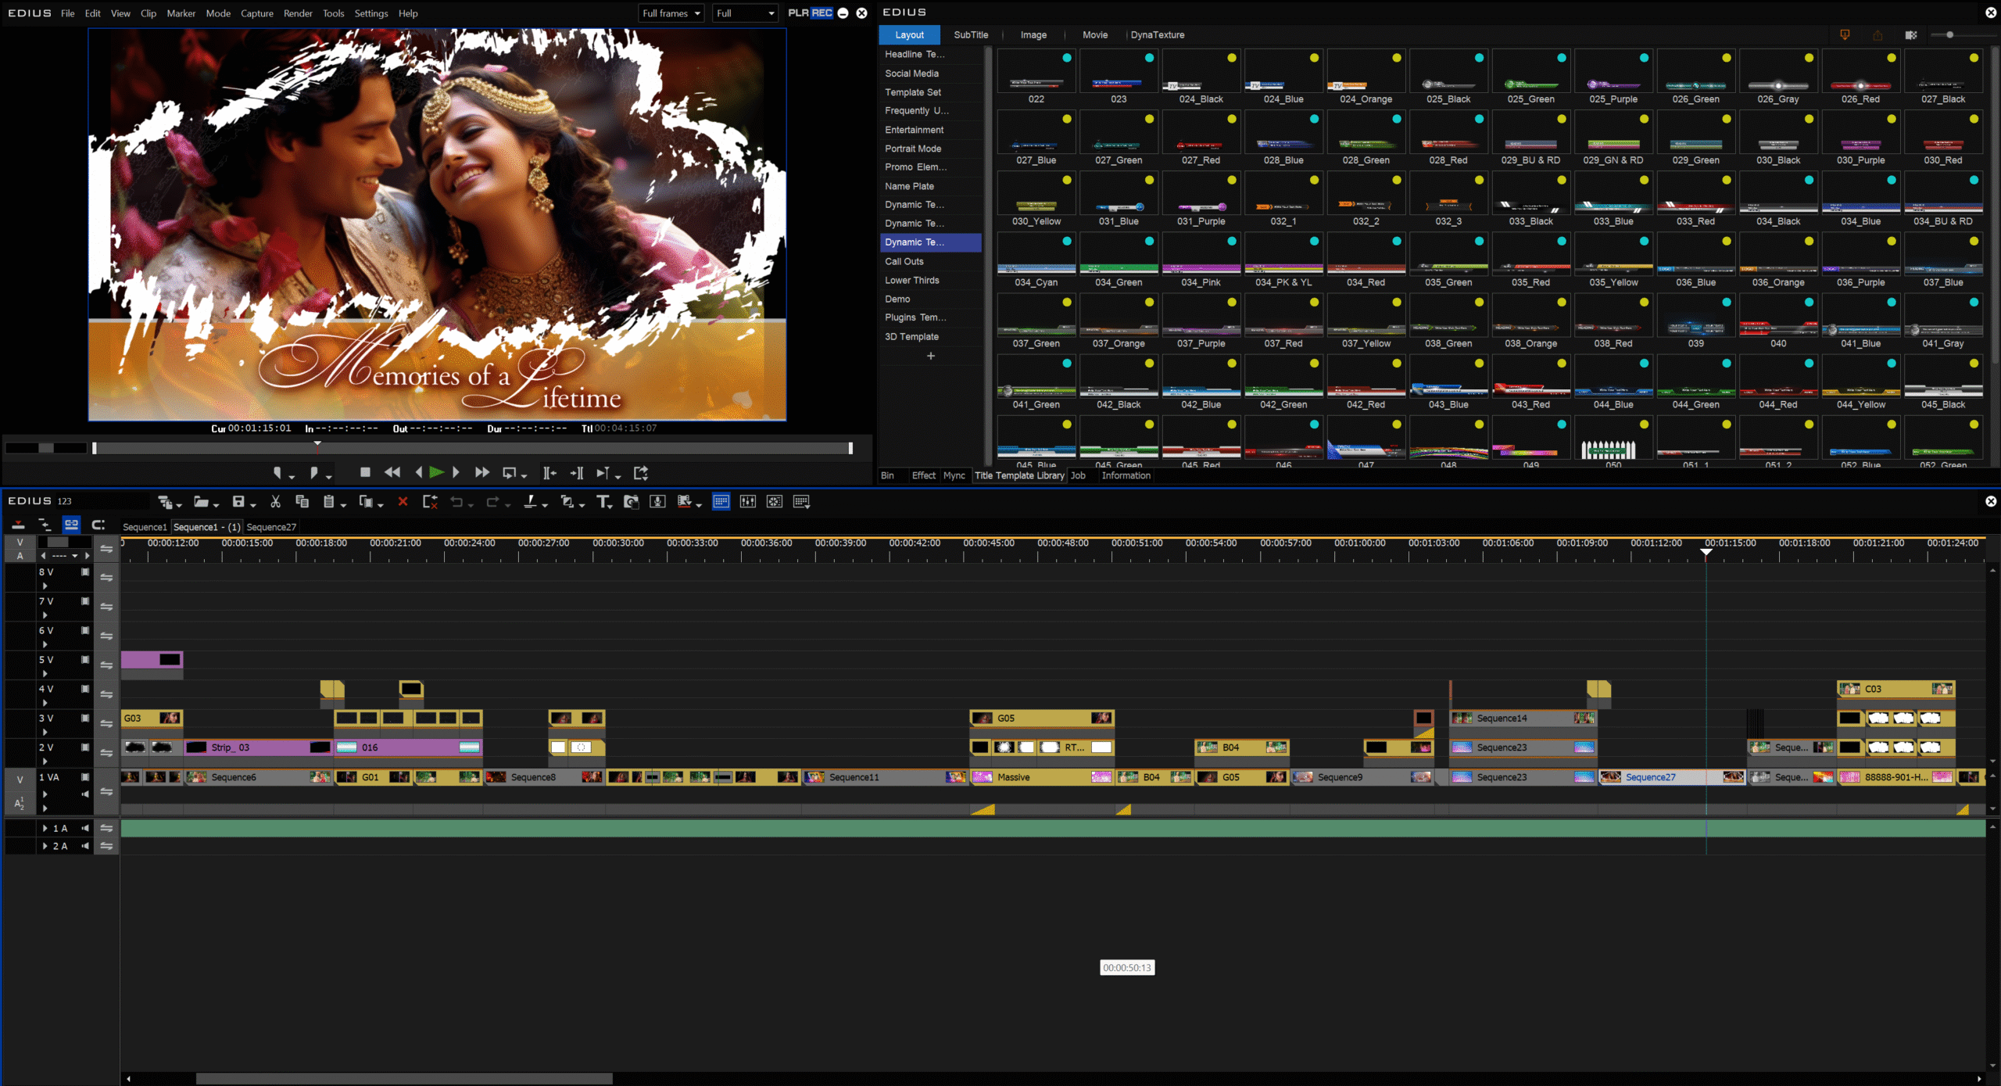Screen dimensions: 2001x1086
Task: Click the red X delete clip icon
Action: coord(403,502)
